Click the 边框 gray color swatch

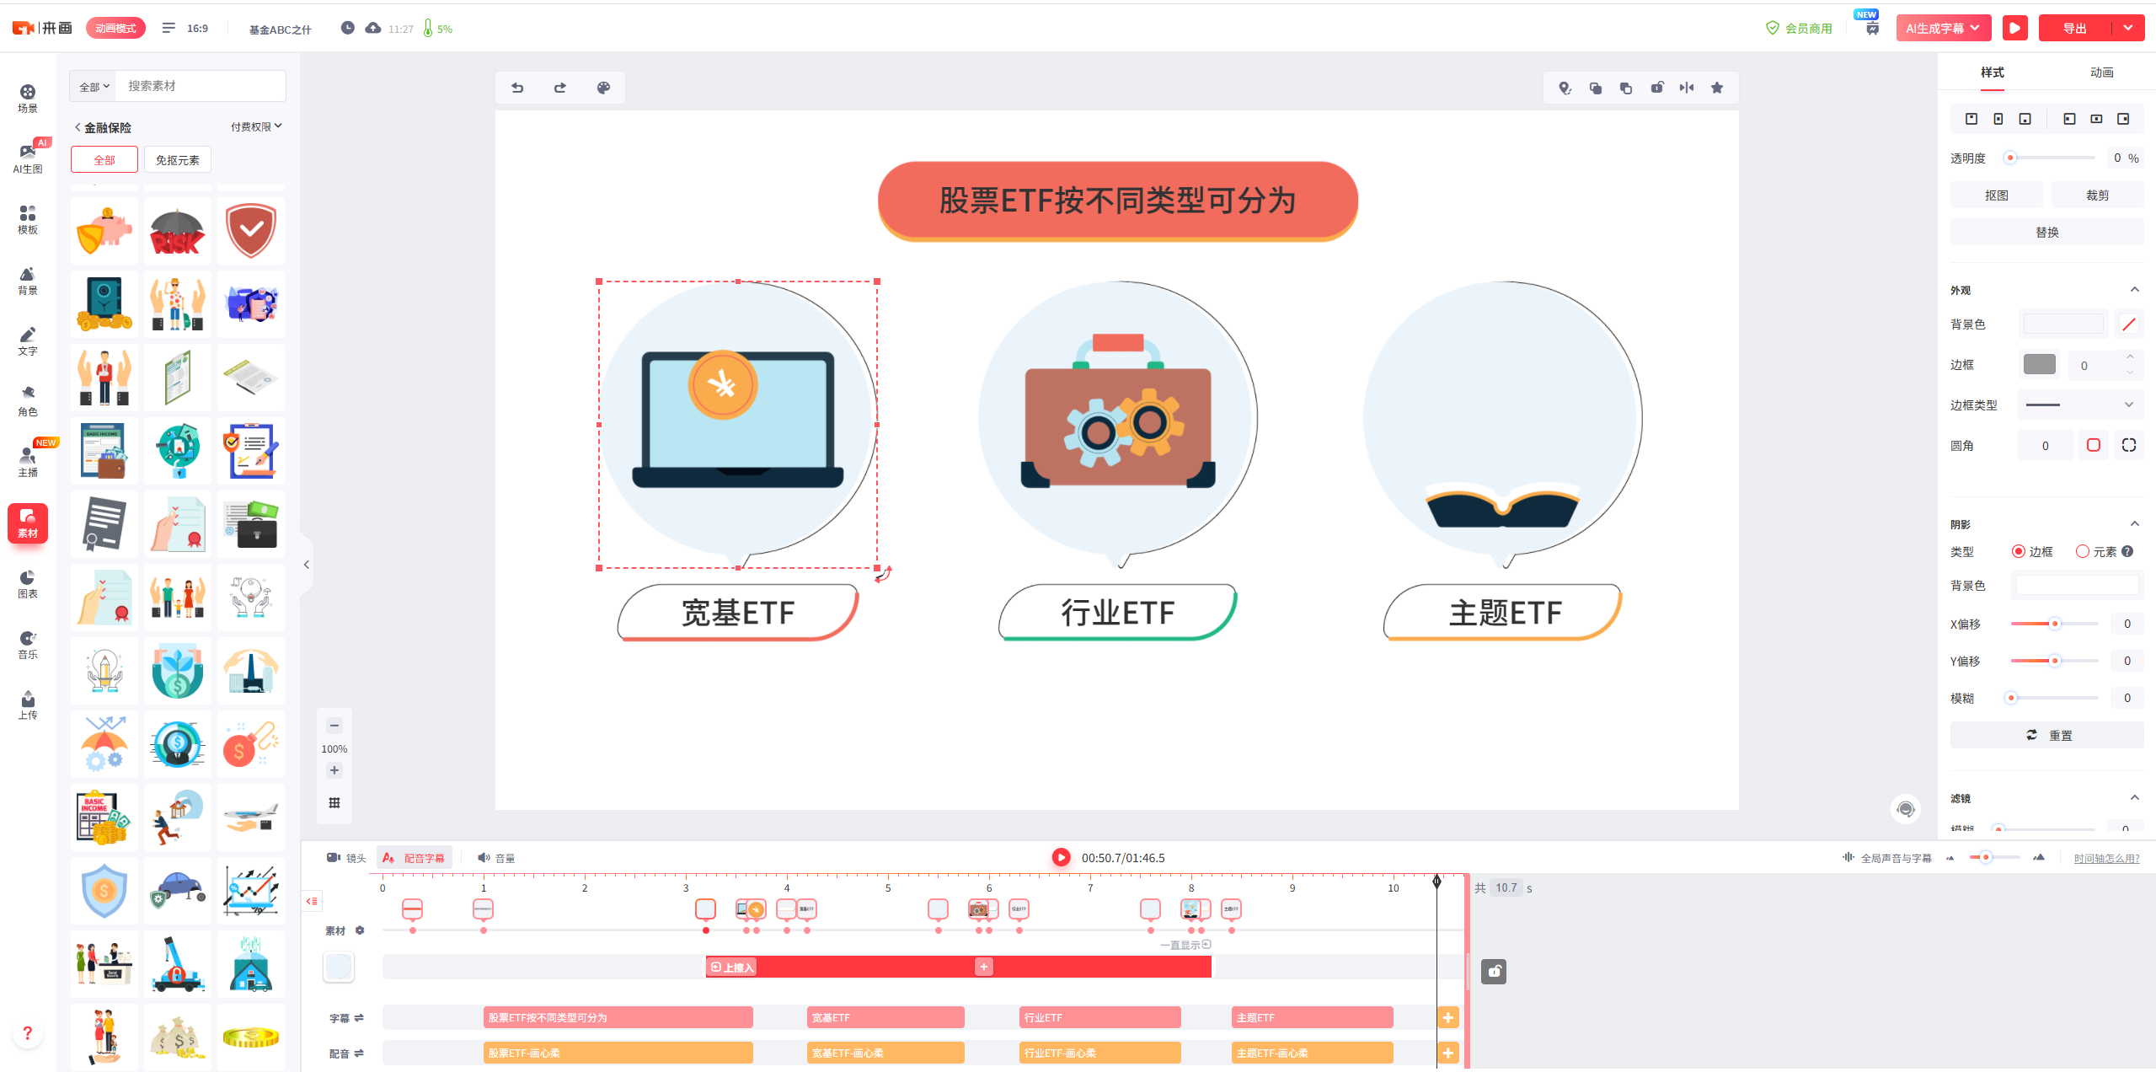[x=2039, y=364]
